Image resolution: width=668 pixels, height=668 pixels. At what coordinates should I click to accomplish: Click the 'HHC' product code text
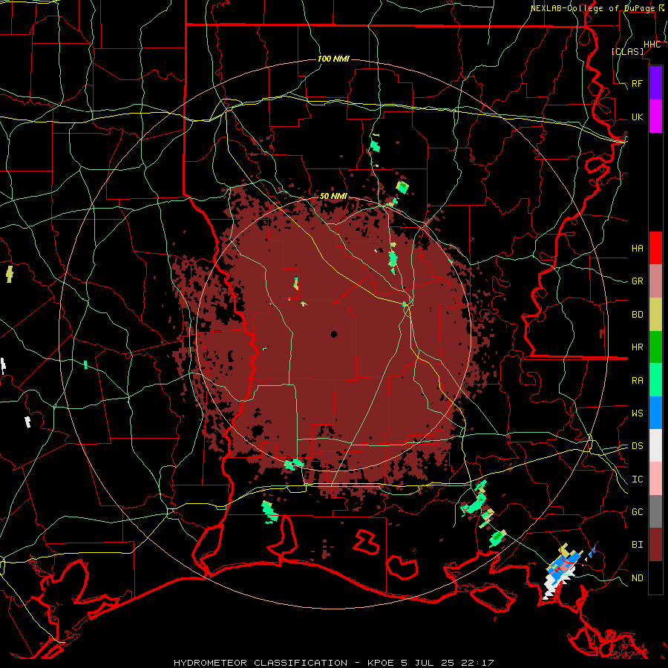click(x=652, y=45)
